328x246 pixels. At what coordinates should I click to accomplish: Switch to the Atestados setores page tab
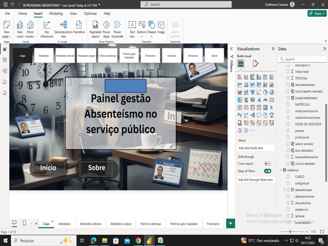[x=91, y=224]
